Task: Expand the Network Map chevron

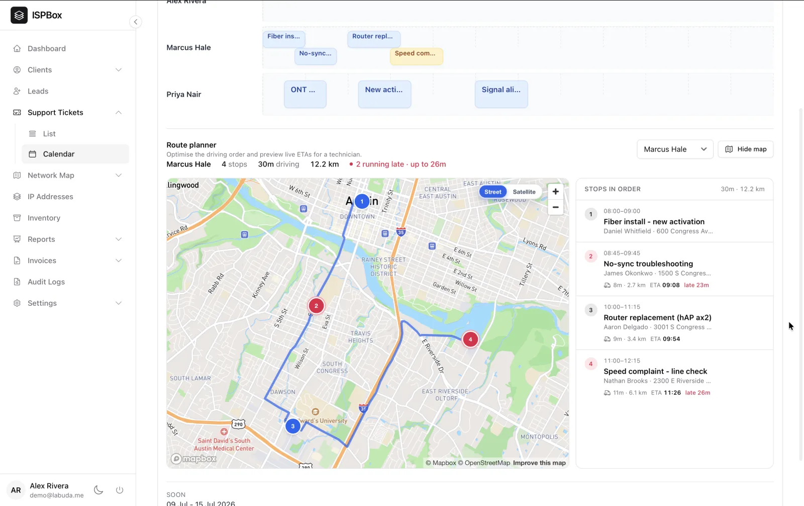Action: [x=119, y=176]
